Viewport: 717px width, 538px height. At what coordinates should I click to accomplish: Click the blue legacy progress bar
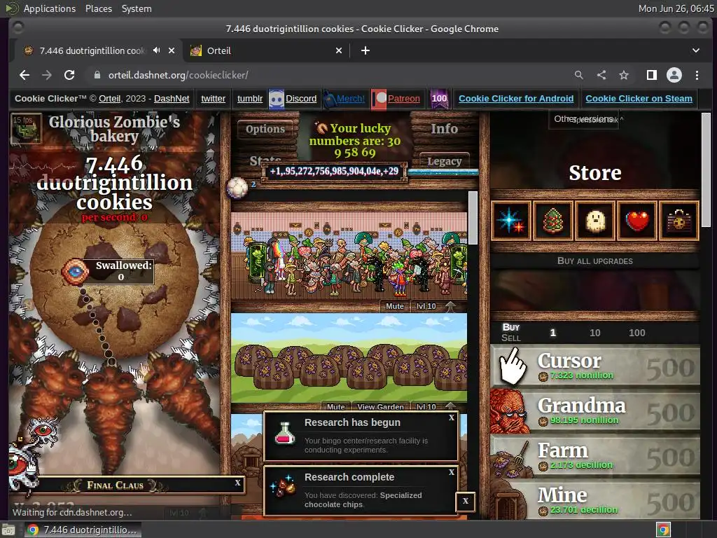[x=443, y=172]
